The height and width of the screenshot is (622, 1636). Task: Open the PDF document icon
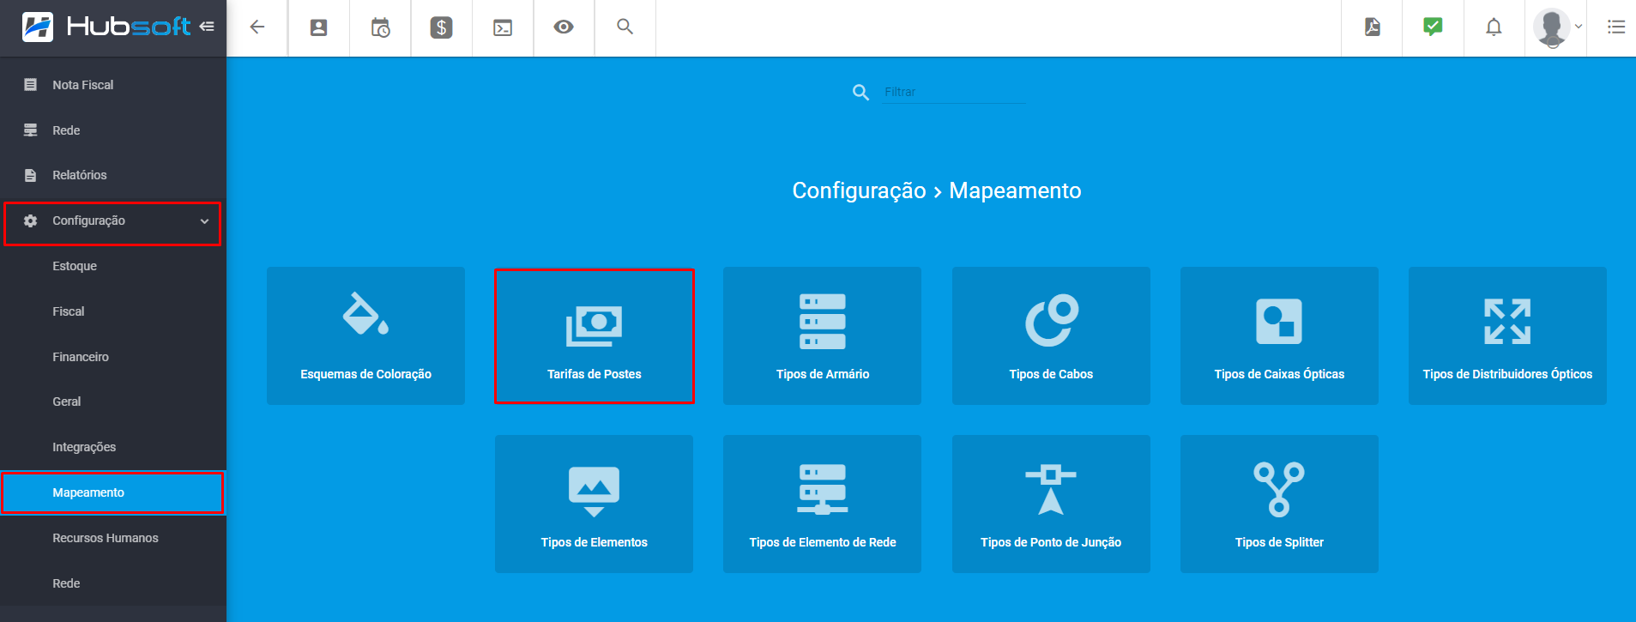pyautogui.click(x=1373, y=27)
